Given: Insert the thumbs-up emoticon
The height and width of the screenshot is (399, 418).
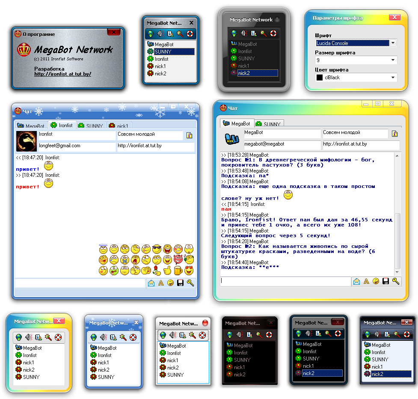Looking at the screenshot, I should tap(167, 271).
